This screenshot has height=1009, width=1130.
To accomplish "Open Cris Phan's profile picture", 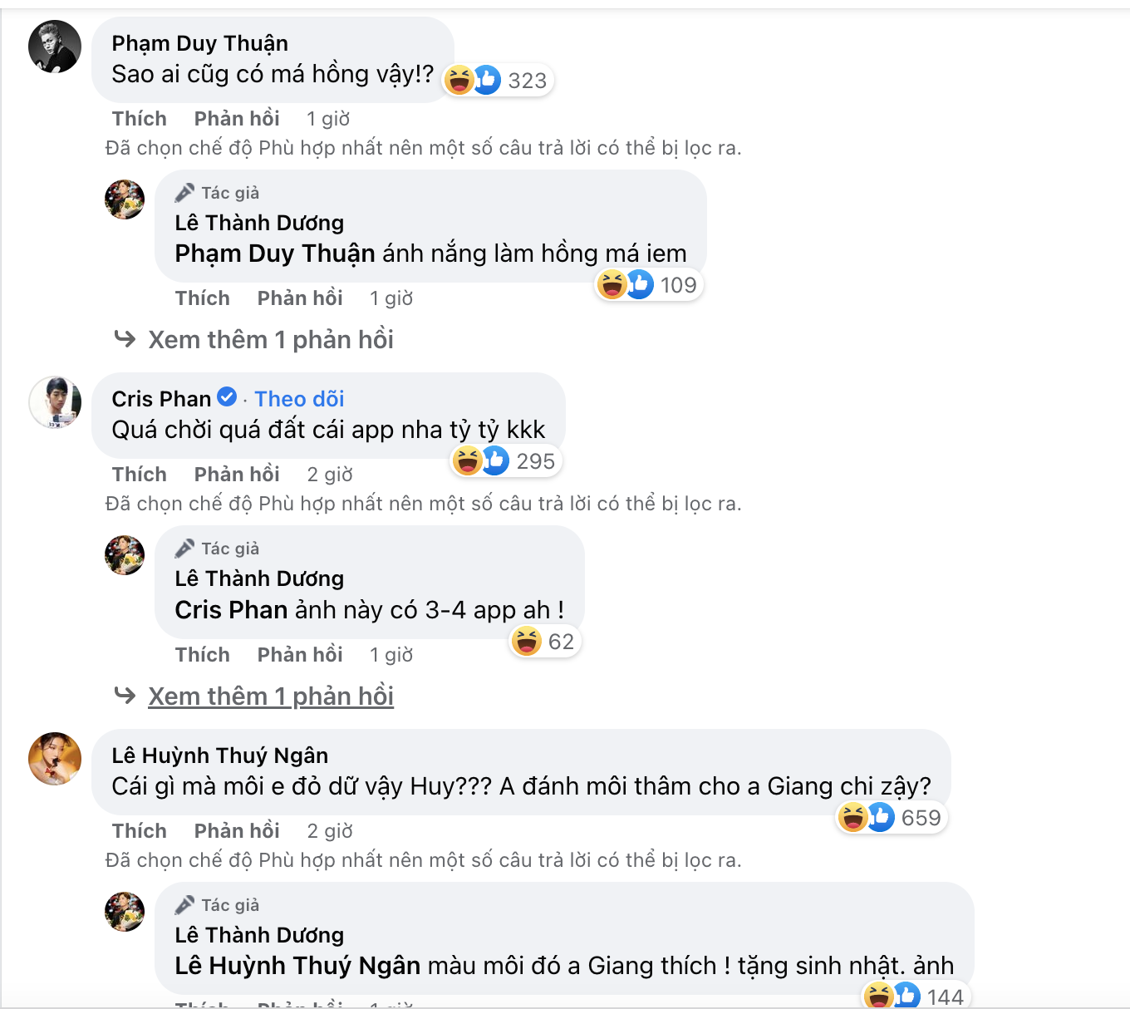I will click(55, 402).
